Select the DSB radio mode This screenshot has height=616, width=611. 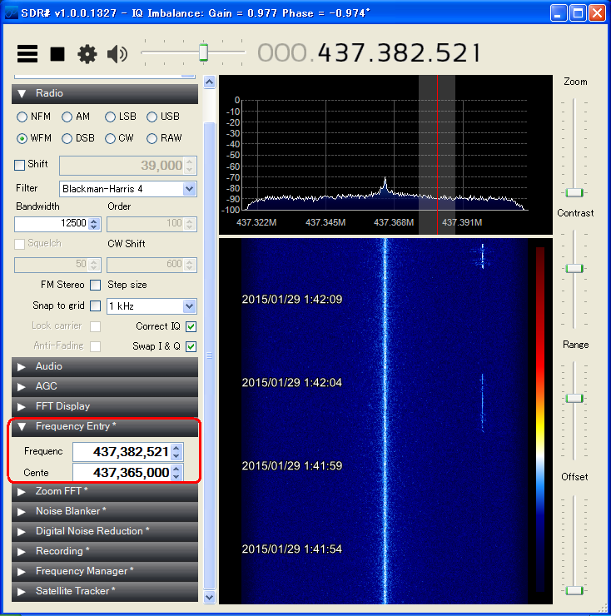[67, 139]
